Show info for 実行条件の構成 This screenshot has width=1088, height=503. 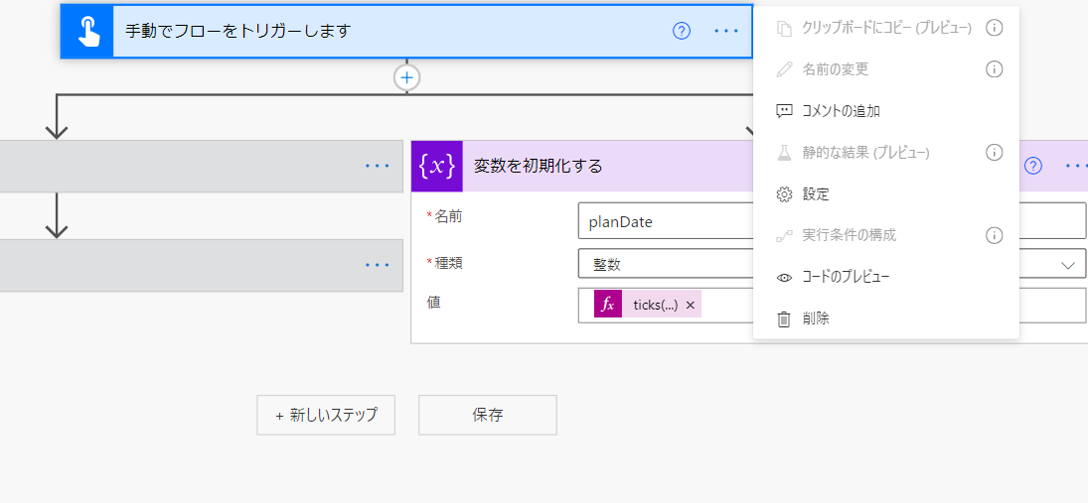click(995, 235)
